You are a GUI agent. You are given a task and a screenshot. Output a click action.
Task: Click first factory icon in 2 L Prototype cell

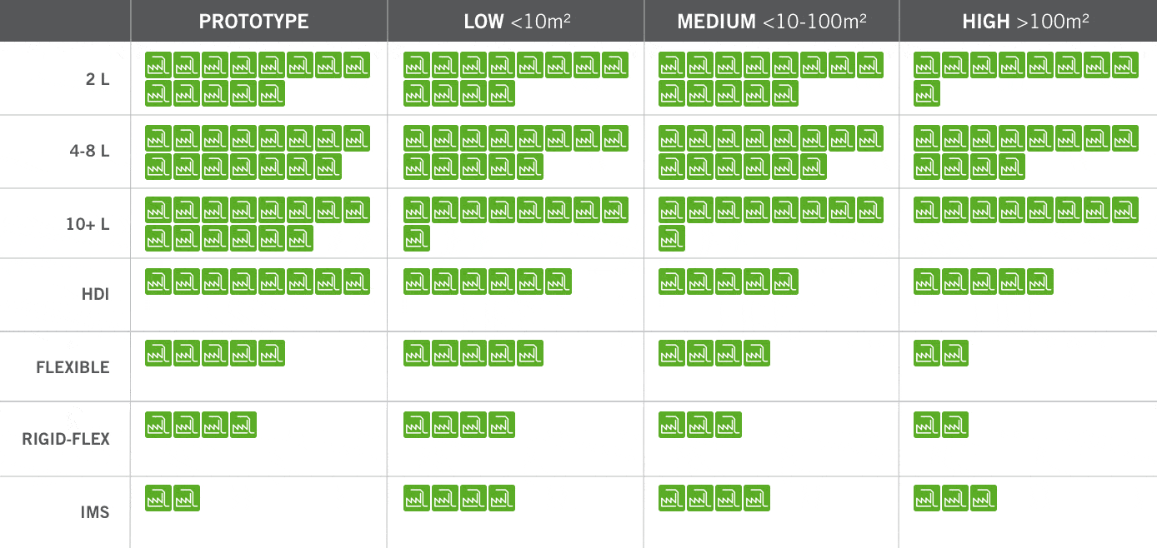158,65
